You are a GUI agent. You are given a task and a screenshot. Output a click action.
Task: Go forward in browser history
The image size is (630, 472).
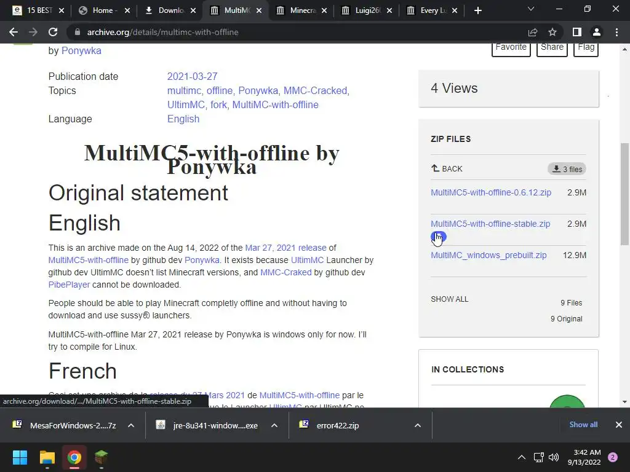click(x=33, y=32)
